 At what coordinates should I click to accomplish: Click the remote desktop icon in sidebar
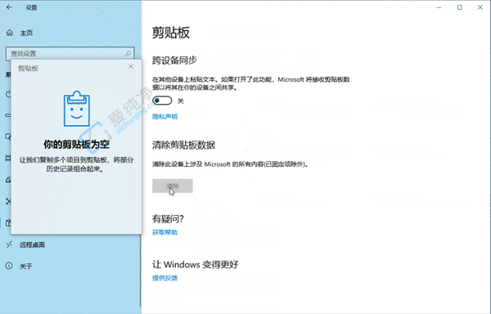[x=9, y=244]
